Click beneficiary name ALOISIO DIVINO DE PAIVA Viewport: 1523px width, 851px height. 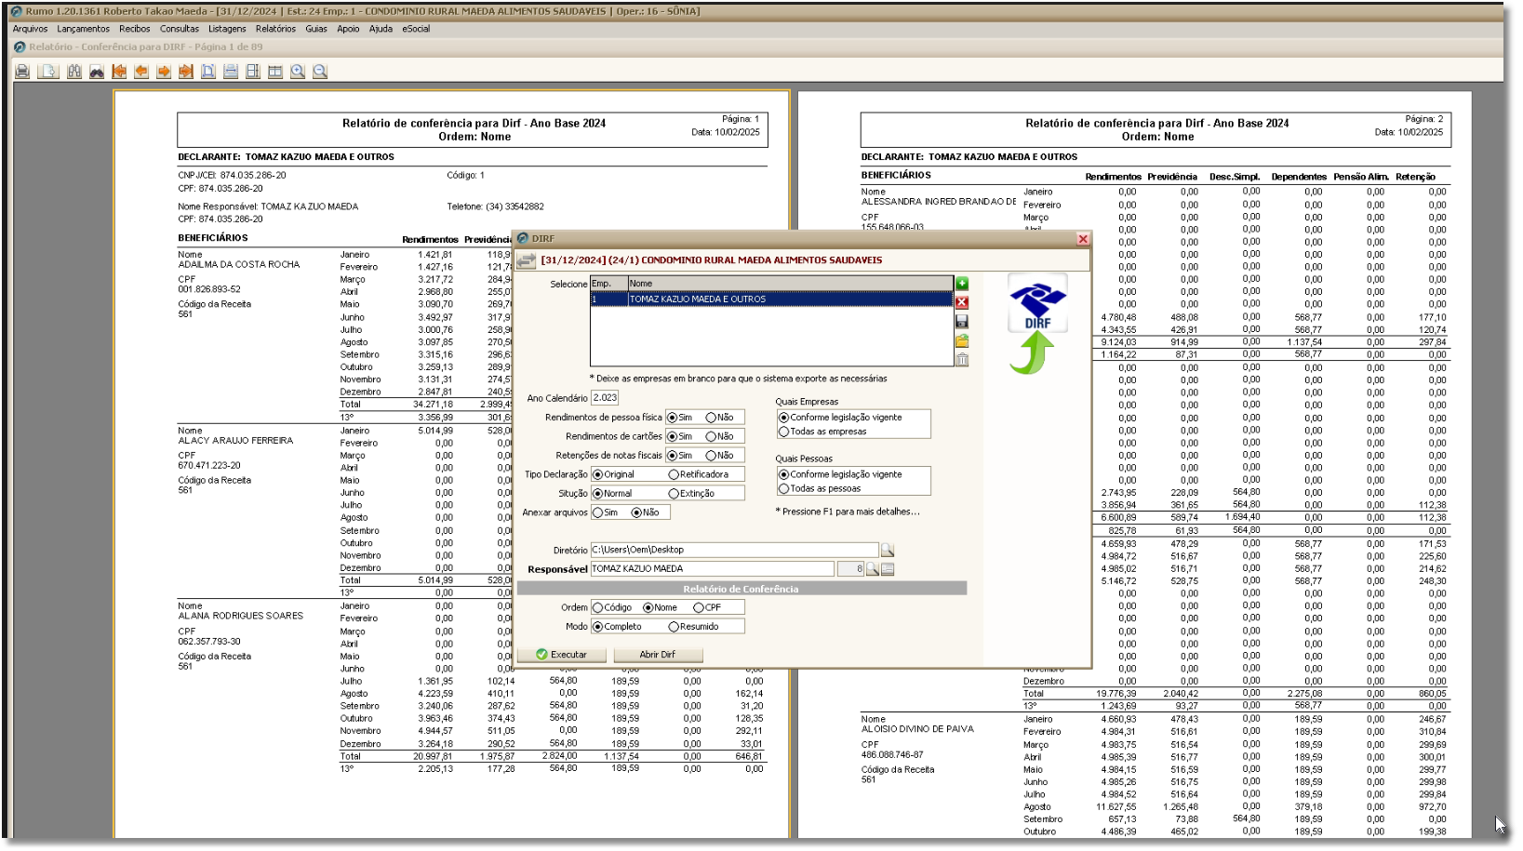pos(917,729)
